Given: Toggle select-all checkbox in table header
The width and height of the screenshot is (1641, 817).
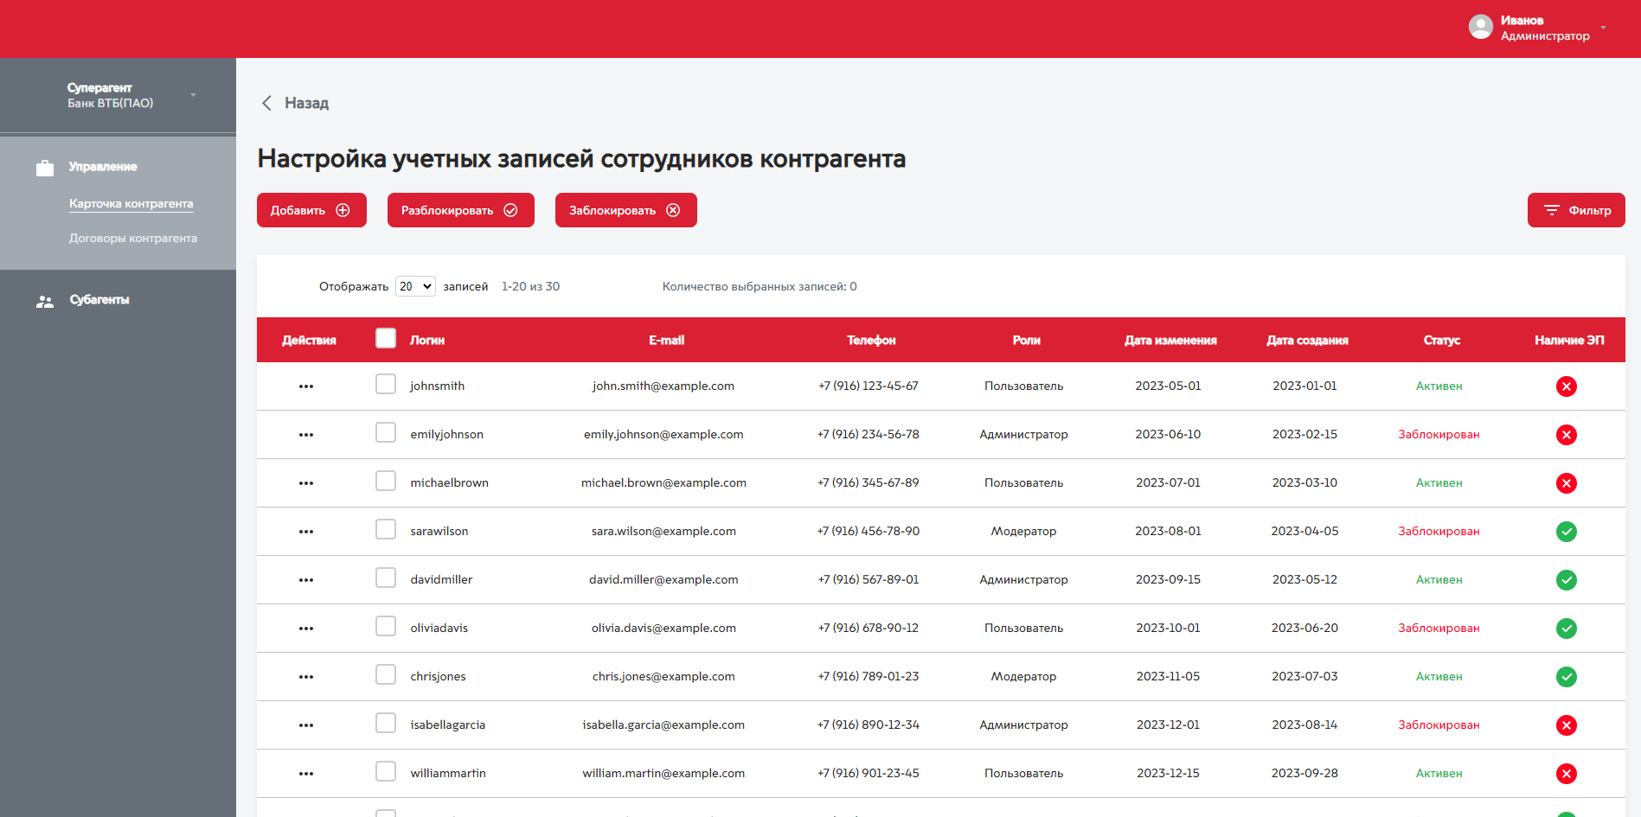Looking at the screenshot, I should coord(386,338).
